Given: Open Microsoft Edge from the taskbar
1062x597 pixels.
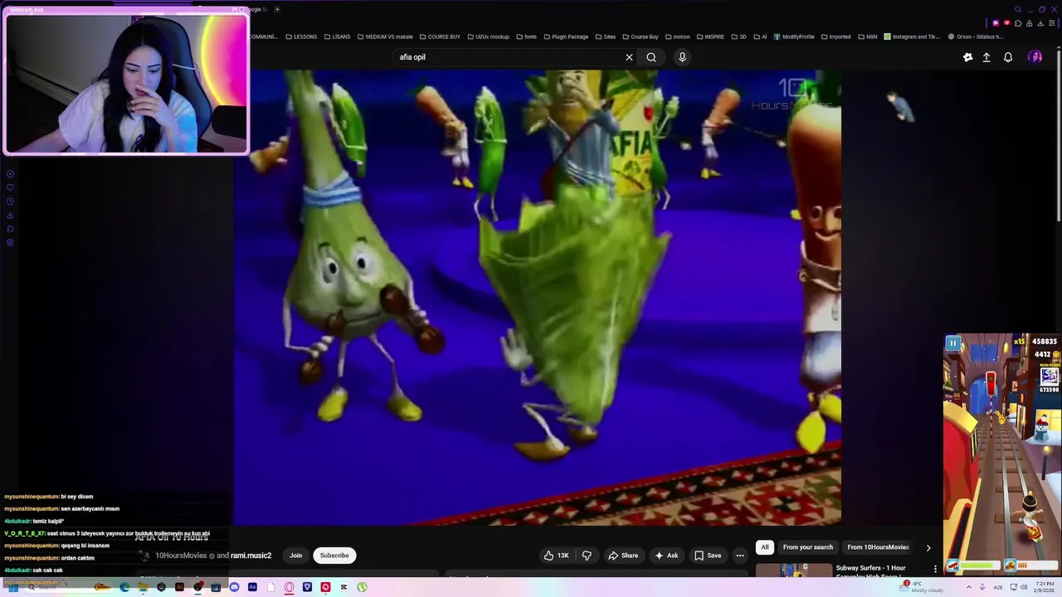Looking at the screenshot, I should pos(124,587).
